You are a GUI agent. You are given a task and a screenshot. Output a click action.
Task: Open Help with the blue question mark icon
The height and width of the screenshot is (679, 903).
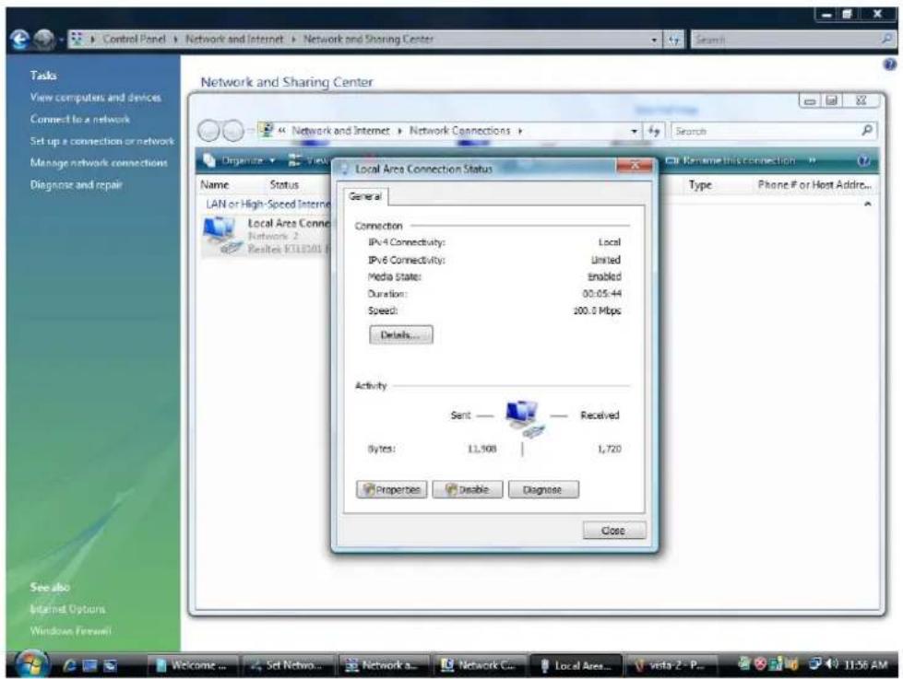pos(890,64)
